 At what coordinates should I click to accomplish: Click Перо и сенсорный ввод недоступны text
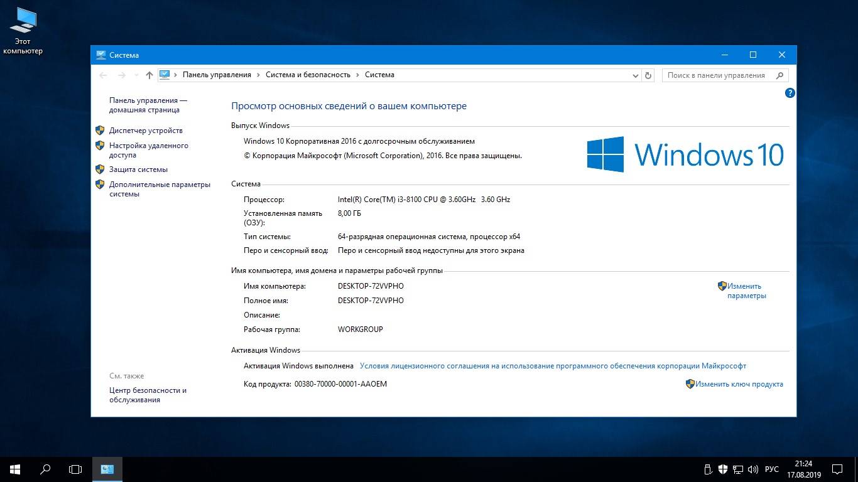pos(431,250)
